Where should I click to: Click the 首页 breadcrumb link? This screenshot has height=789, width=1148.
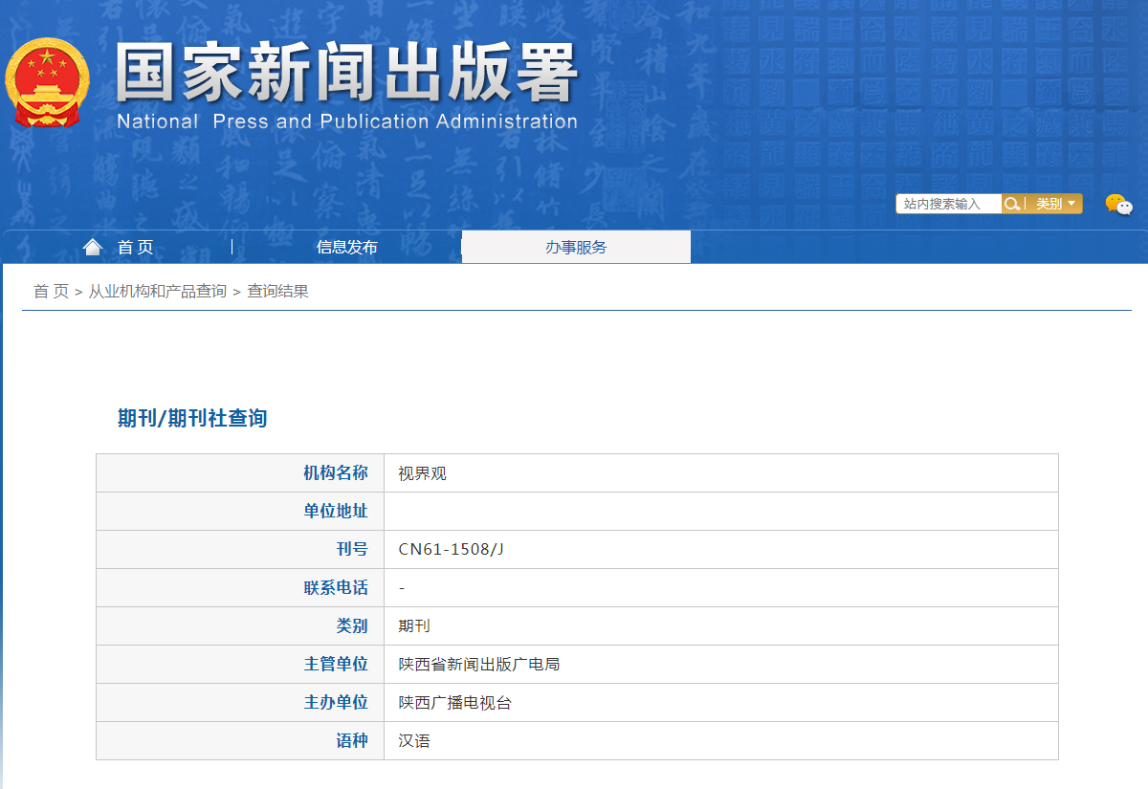(51, 292)
